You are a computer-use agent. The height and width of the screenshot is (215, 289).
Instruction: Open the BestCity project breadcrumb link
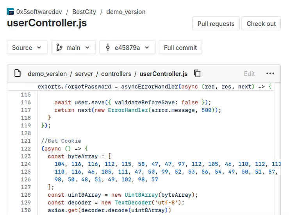(x=84, y=12)
